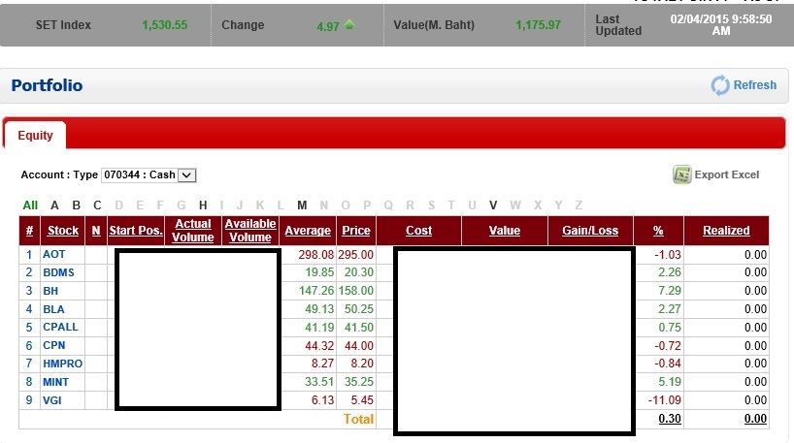794x443 pixels.
Task: Click the Value(M. Baht) figure 1,175.97
Action: click(x=539, y=25)
